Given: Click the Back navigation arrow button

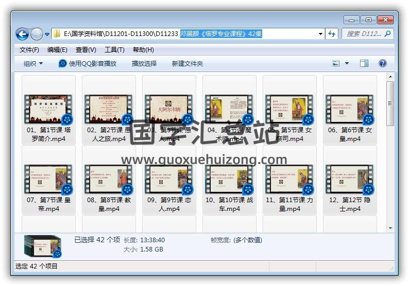Looking at the screenshot, I should (22, 34).
